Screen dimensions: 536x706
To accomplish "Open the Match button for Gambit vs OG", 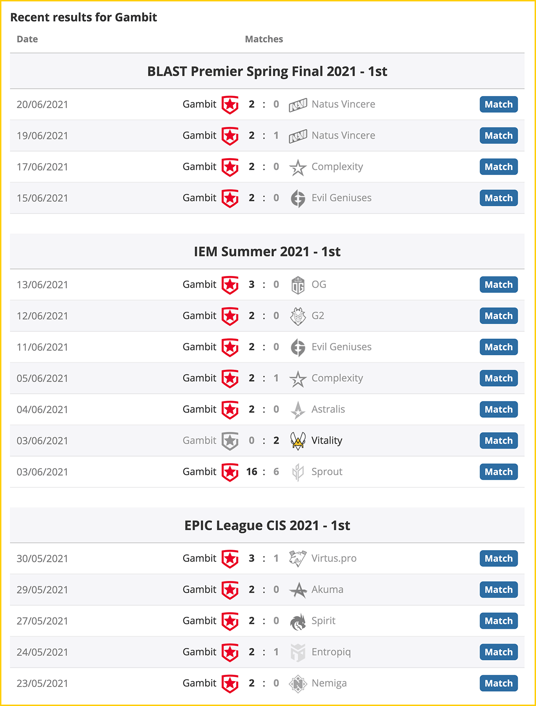I will click(x=498, y=285).
